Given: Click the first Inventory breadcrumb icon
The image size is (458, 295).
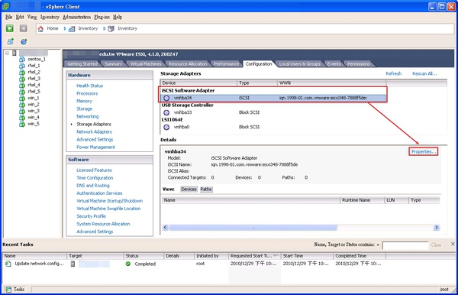Looking at the screenshot, I should (x=72, y=28).
